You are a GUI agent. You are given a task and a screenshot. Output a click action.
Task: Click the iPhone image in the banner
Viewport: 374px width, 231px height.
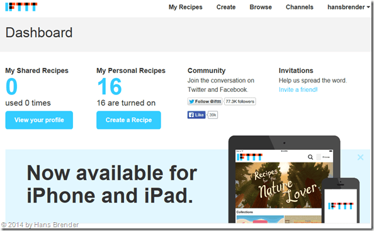(341, 201)
